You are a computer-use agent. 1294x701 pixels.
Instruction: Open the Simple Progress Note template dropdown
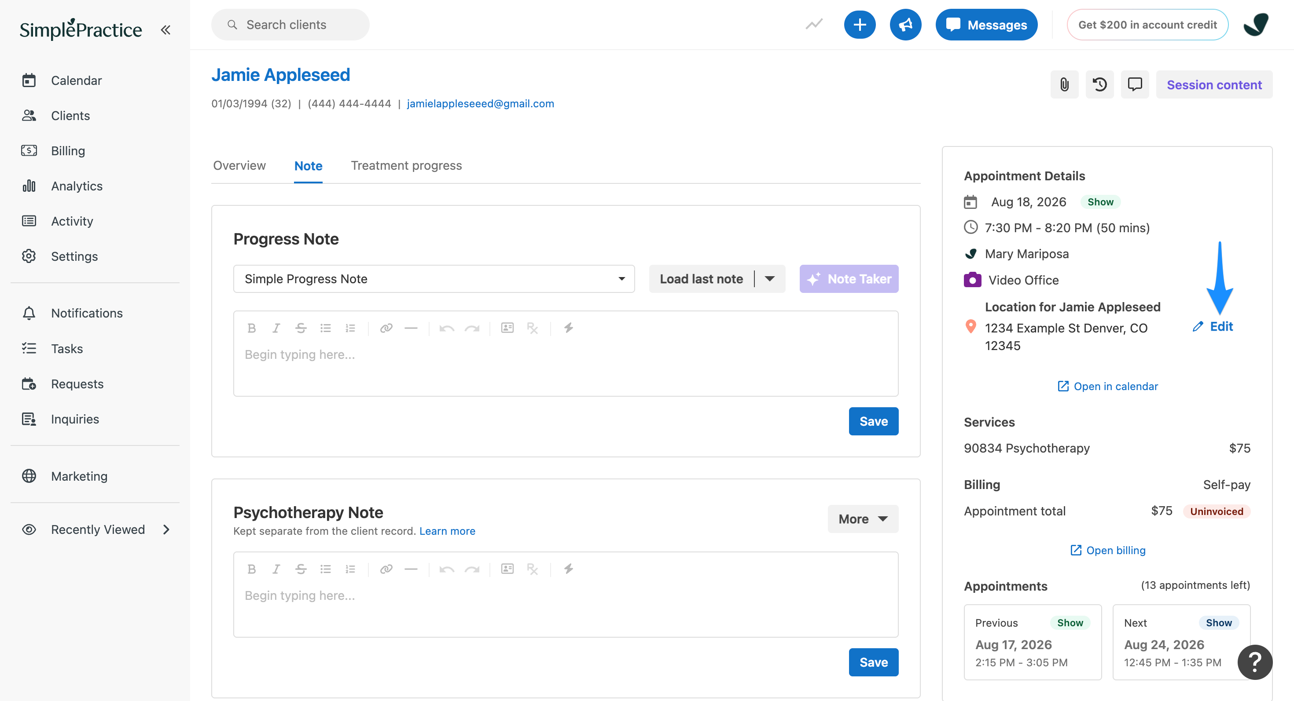(x=434, y=278)
